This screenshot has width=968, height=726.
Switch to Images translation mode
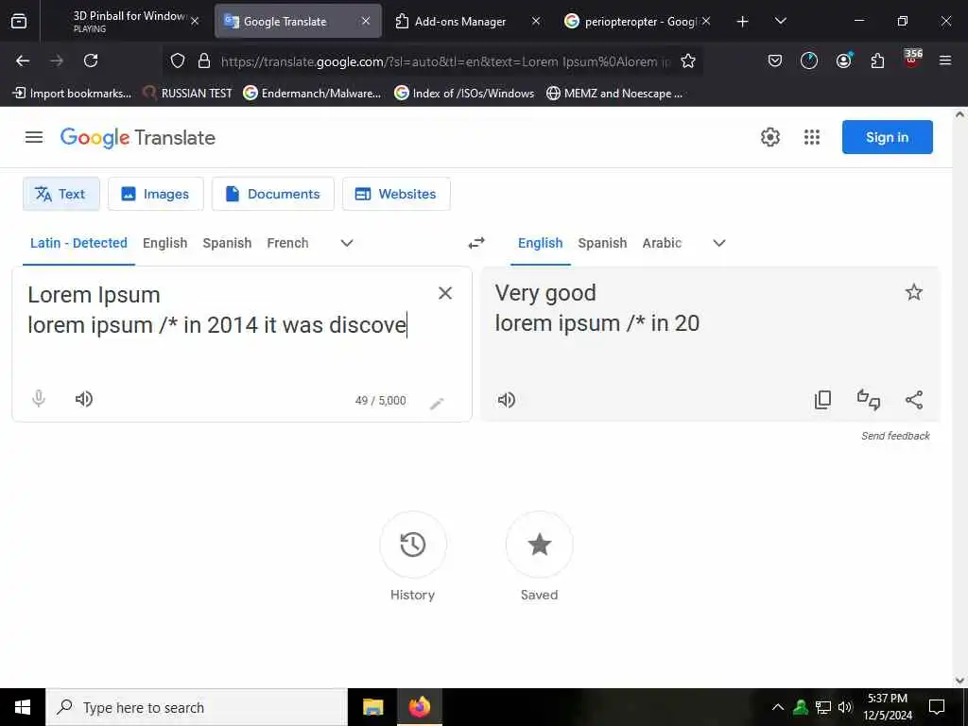[156, 194]
